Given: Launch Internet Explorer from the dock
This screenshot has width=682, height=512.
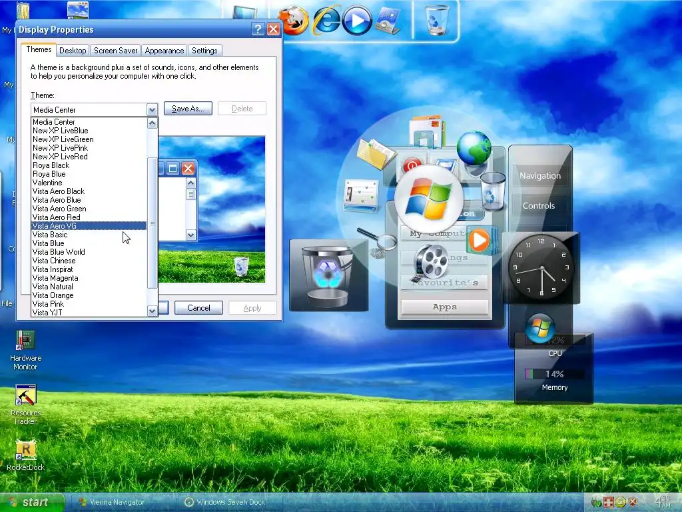Looking at the screenshot, I should pyautogui.click(x=326, y=19).
